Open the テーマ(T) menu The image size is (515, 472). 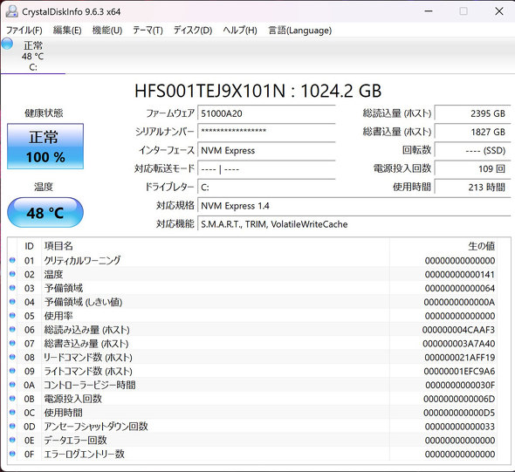148,31
